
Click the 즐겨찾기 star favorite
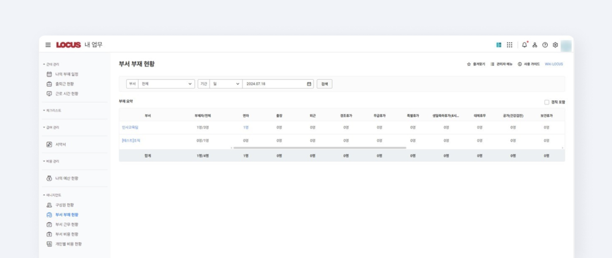tap(476, 64)
